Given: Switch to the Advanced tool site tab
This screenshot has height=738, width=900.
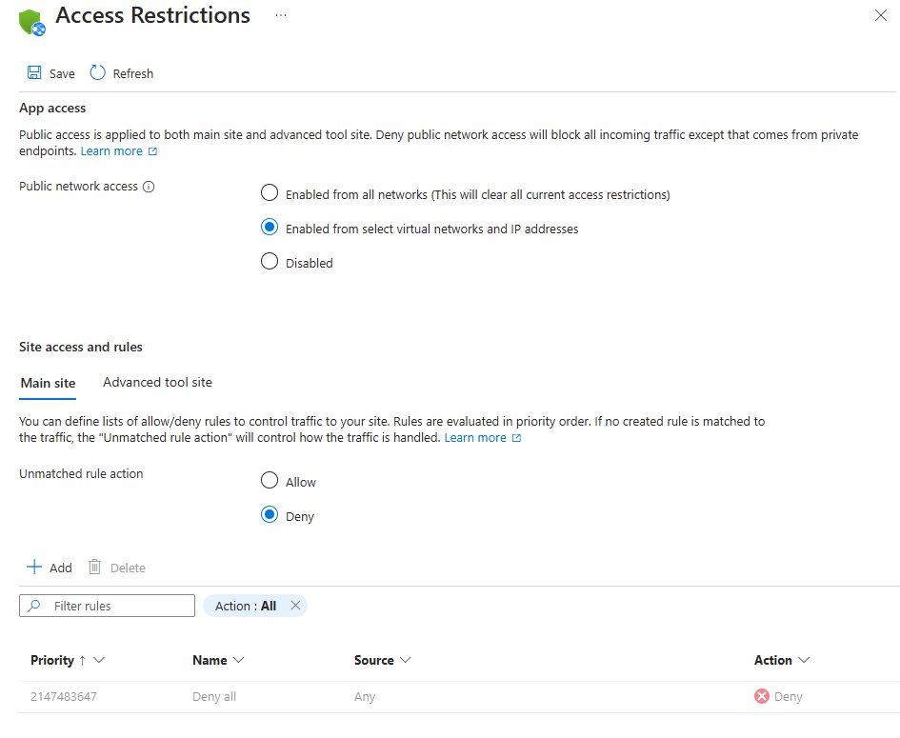Looking at the screenshot, I should [156, 382].
